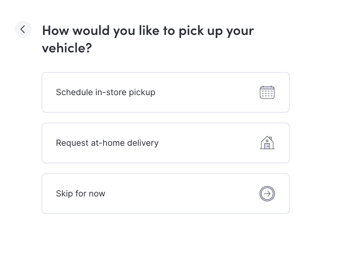342x264 pixels.
Task: Click the calendar icon for in-store pickup
Action: click(x=267, y=92)
